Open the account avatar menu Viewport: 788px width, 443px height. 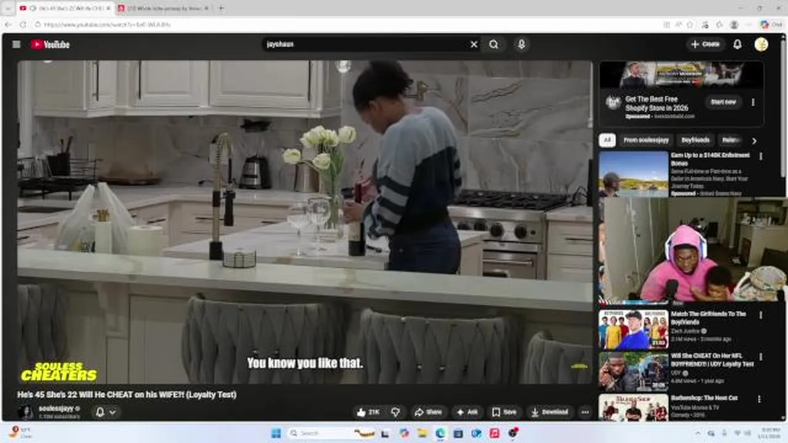tap(762, 44)
